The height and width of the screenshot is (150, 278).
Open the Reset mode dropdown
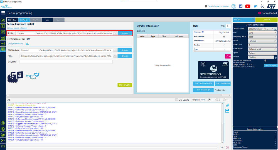[262, 49]
